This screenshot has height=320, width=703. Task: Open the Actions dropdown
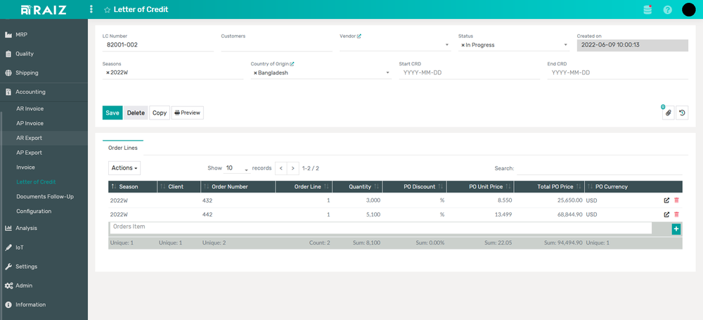(x=124, y=168)
